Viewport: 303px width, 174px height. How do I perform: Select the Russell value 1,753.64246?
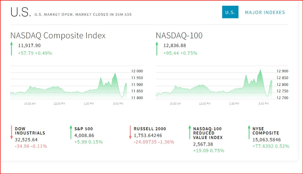[x=148, y=135]
